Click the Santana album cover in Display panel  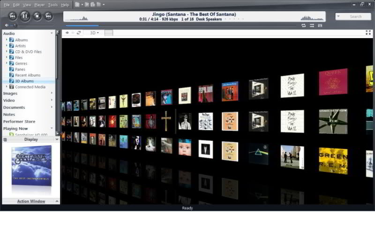click(x=31, y=166)
